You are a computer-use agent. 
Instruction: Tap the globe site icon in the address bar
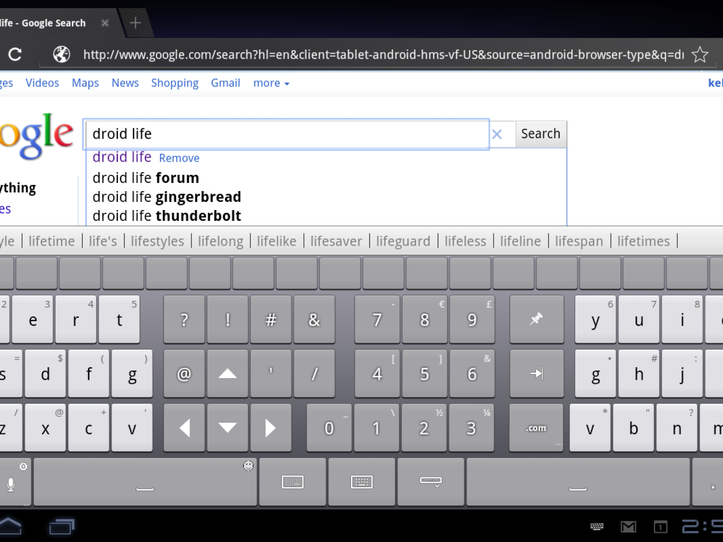coord(61,55)
